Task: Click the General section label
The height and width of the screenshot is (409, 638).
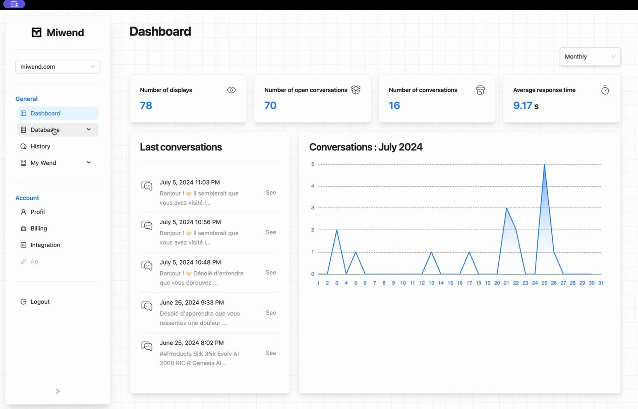Action: [x=27, y=99]
